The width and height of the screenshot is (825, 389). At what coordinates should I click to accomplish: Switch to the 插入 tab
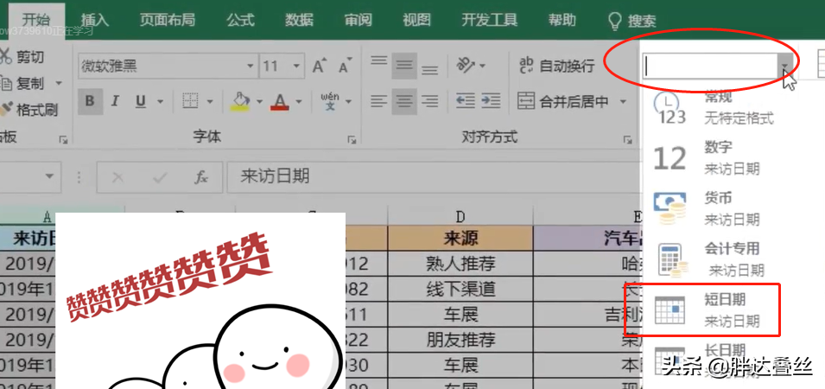pyautogui.click(x=95, y=20)
